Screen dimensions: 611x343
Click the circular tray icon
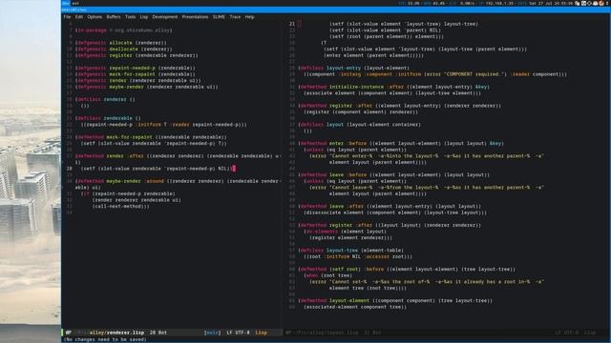point(589,3)
